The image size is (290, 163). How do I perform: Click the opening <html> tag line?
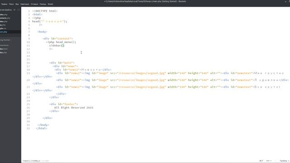click(x=37, y=14)
